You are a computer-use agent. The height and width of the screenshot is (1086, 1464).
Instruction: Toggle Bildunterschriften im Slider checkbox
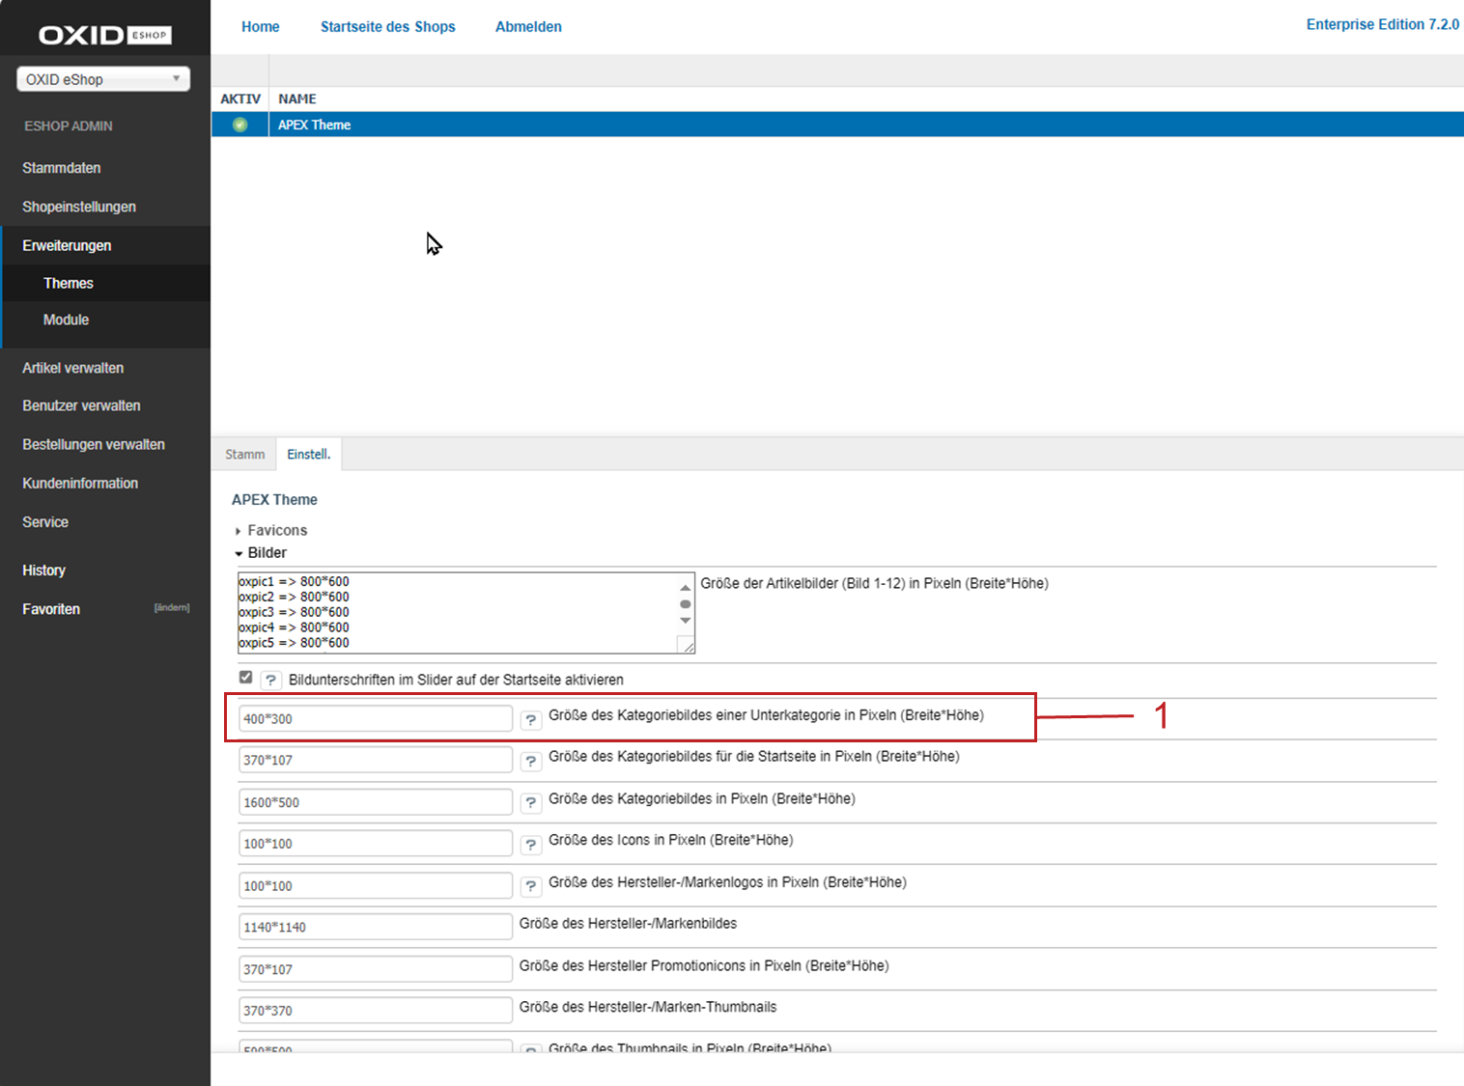pyautogui.click(x=245, y=678)
